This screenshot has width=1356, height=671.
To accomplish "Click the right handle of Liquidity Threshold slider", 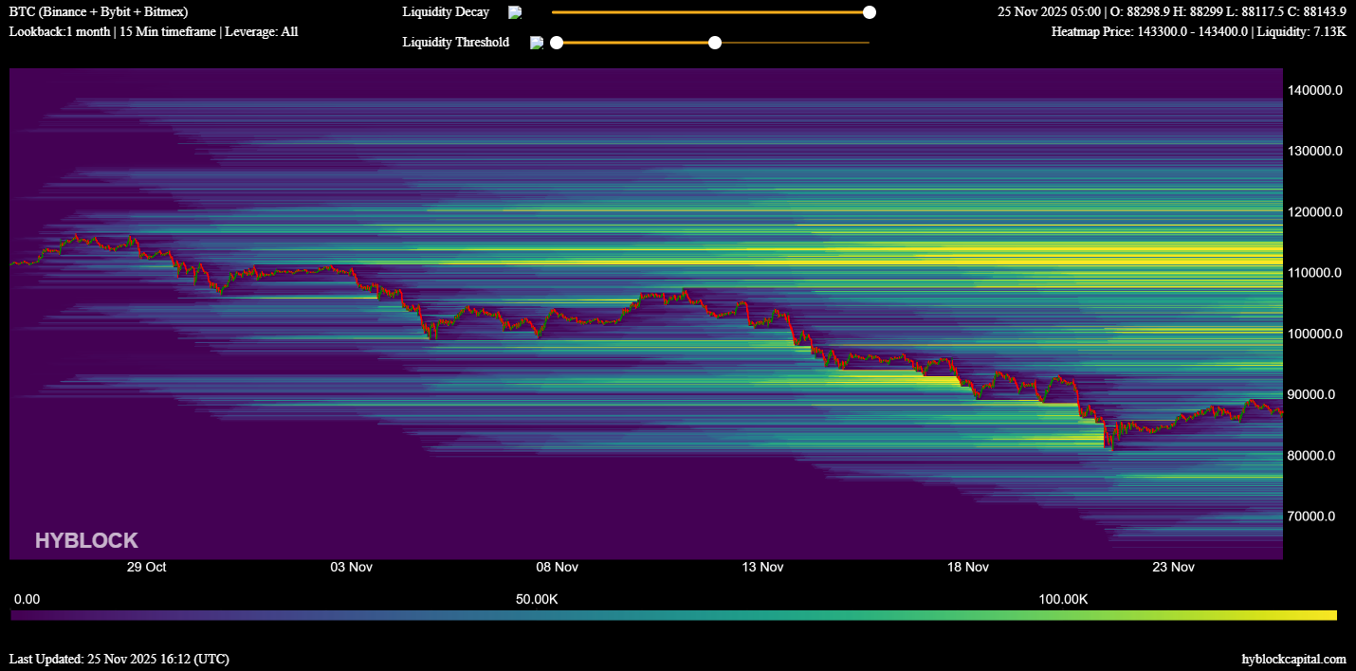I will tap(715, 43).
